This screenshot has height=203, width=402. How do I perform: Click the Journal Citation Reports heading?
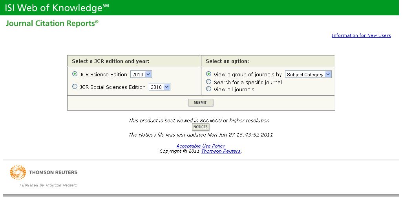[x=52, y=24]
